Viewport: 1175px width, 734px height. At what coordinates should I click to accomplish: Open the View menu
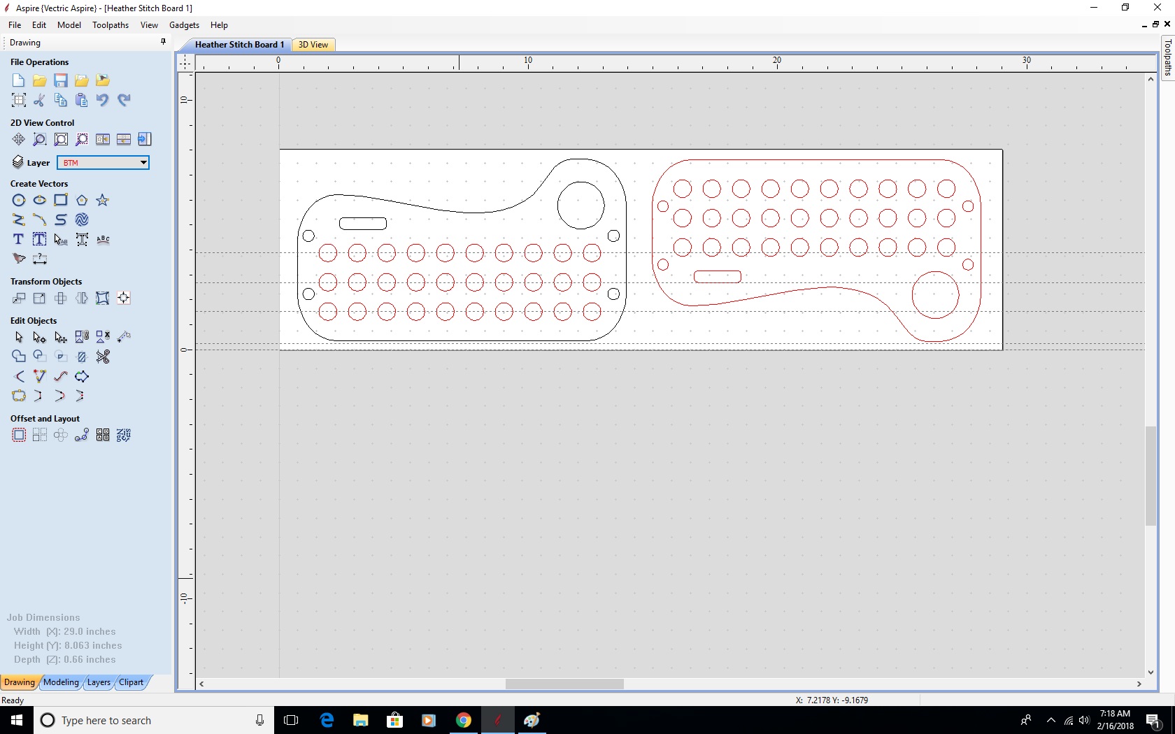(x=149, y=24)
